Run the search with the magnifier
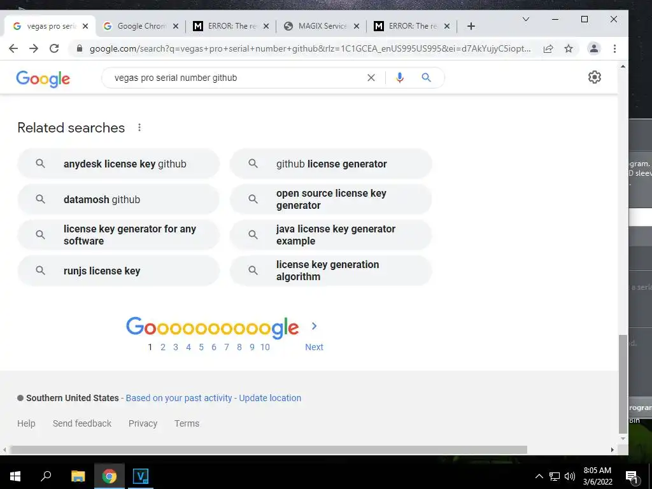The width and height of the screenshot is (652, 489). pos(426,78)
